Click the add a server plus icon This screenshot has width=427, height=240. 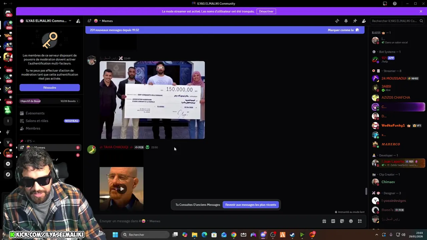tap(8, 164)
